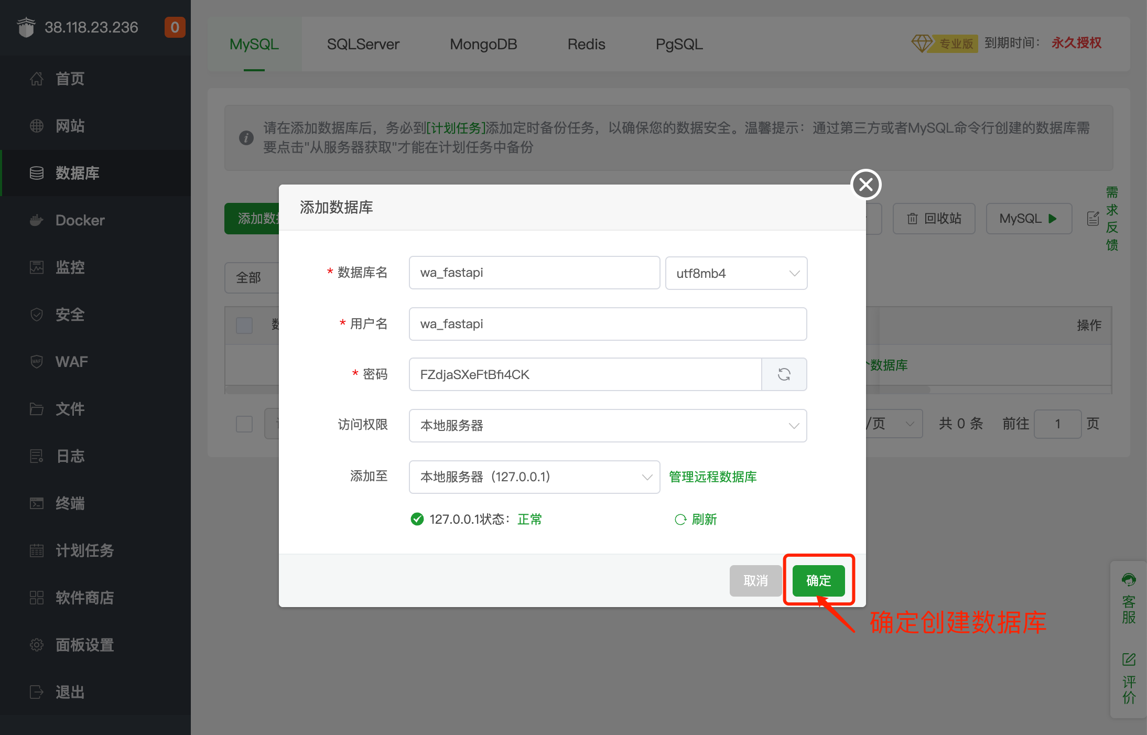Image resolution: width=1147 pixels, height=735 pixels.
Task: Open the 回收站 recycle bin
Action: (x=934, y=219)
